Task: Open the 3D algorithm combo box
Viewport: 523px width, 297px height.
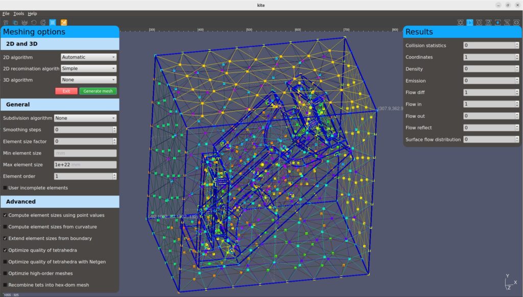Action: pos(88,80)
